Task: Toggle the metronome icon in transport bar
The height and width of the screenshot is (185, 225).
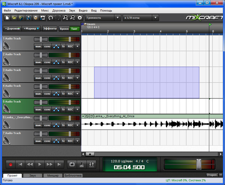Action: pos(81,164)
